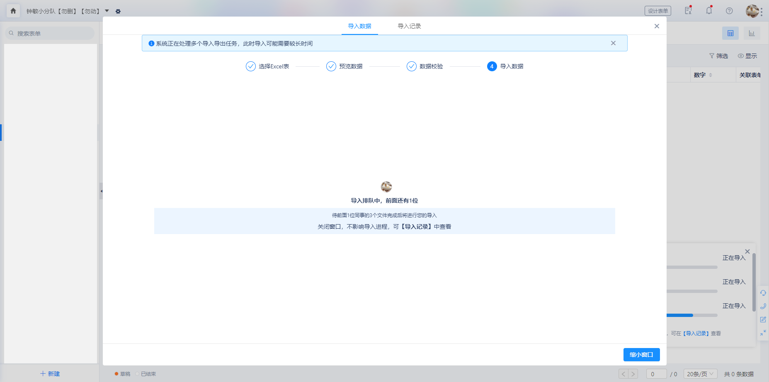
Task: Click the third import progress bar
Action: pyautogui.click(x=692, y=315)
